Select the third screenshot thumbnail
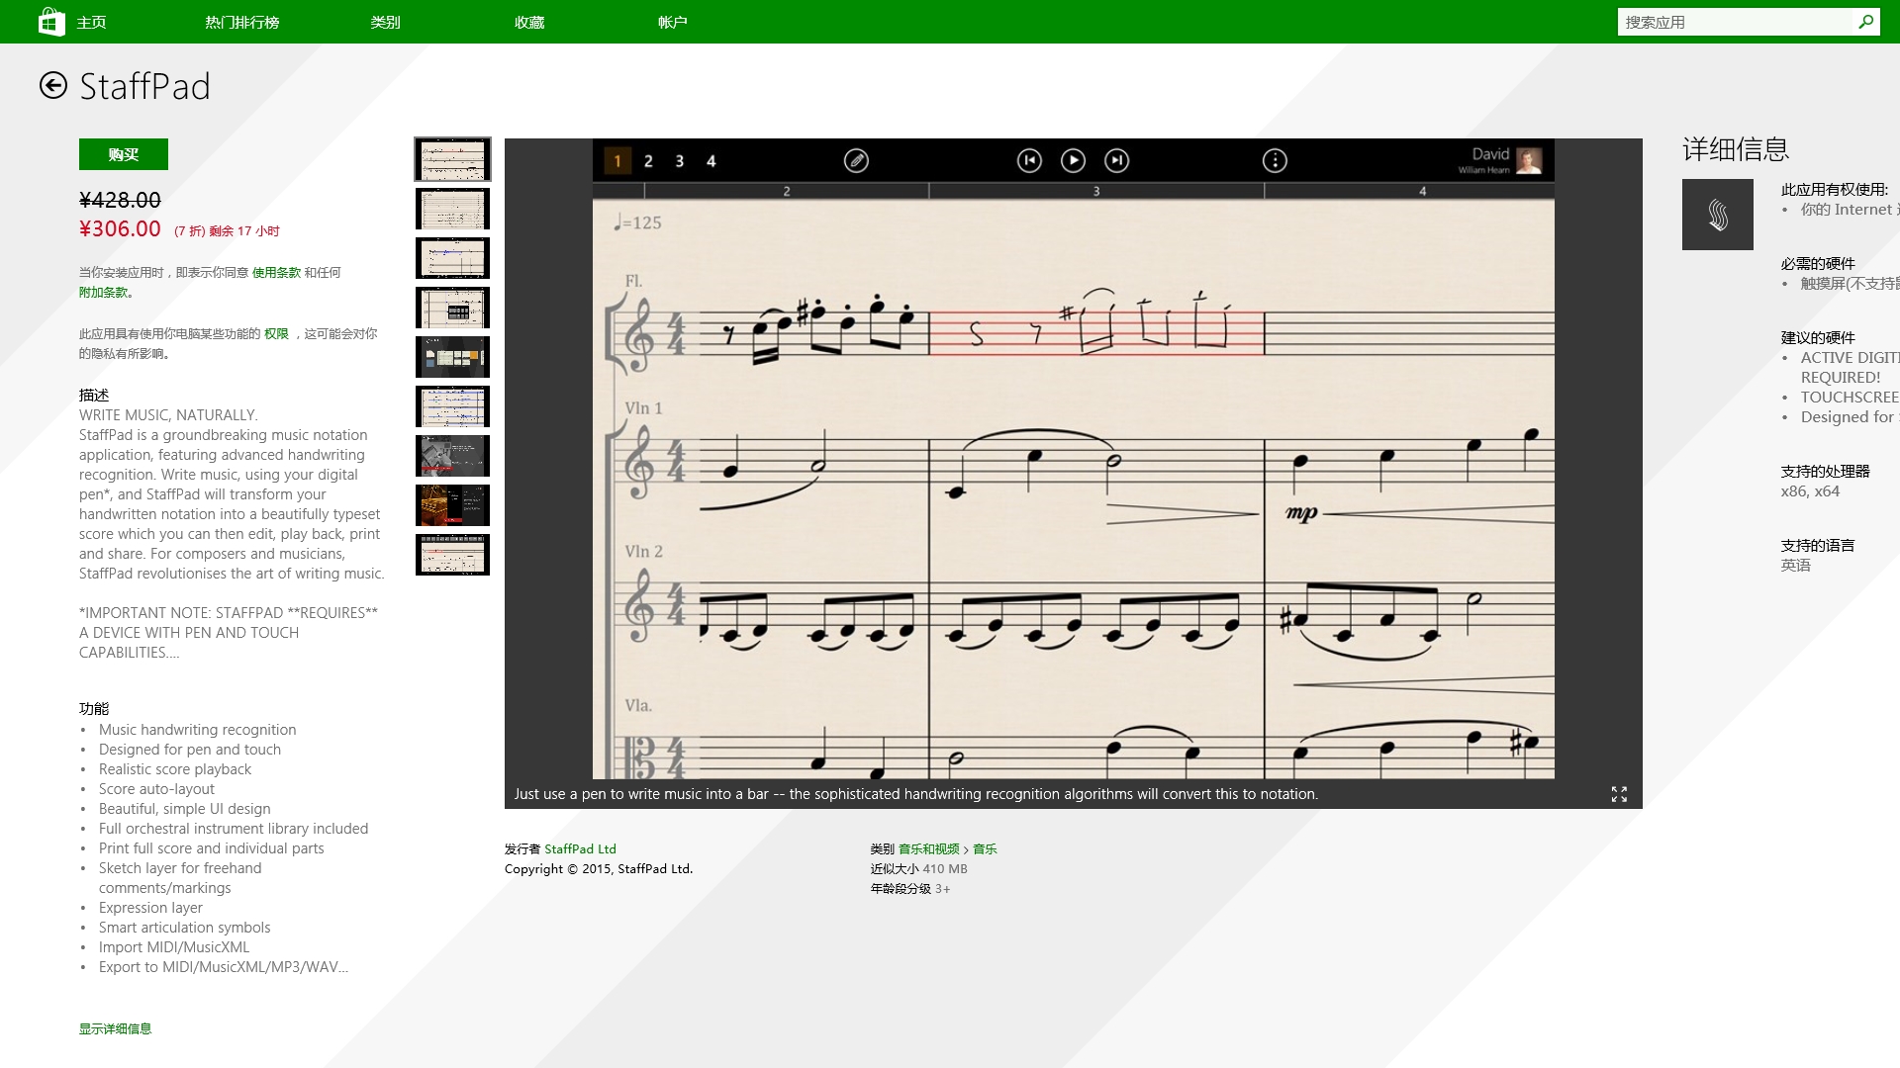This screenshot has width=1900, height=1068. (452, 258)
